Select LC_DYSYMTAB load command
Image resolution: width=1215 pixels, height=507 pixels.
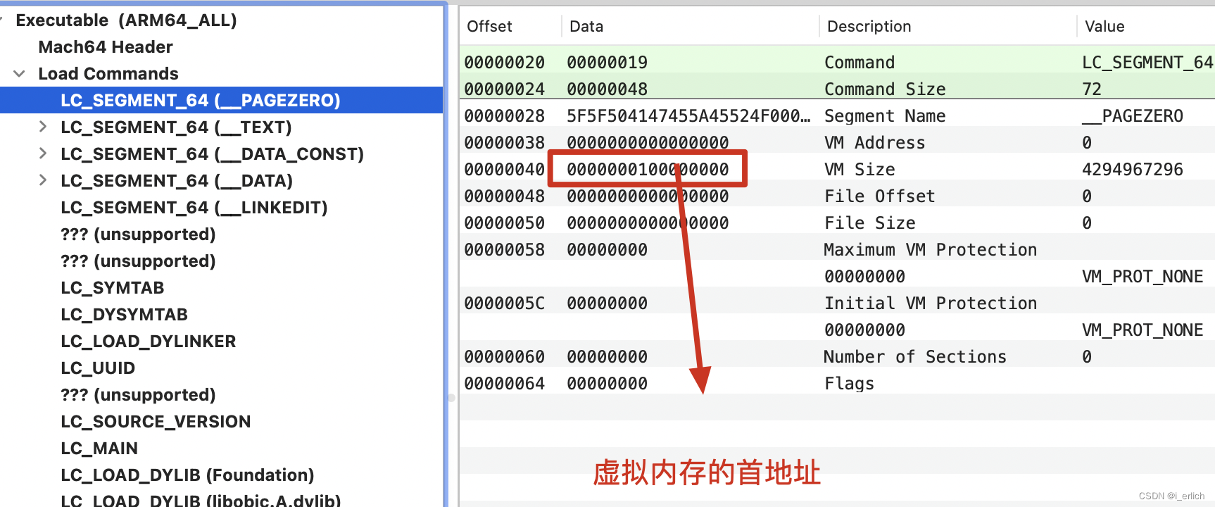(x=125, y=315)
